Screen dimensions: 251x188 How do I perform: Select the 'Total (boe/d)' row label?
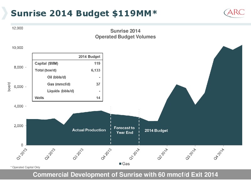click(45, 70)
